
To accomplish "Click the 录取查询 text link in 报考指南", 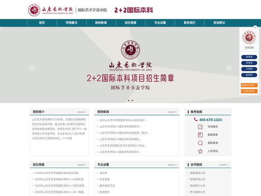I will pos(213,143).
